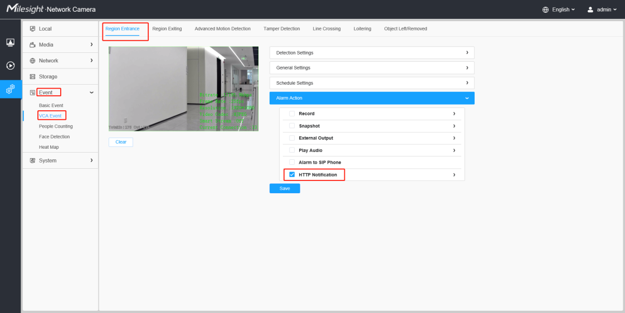
Task: Tick the Play Audio checkbox
Action: tap(292, 150)
